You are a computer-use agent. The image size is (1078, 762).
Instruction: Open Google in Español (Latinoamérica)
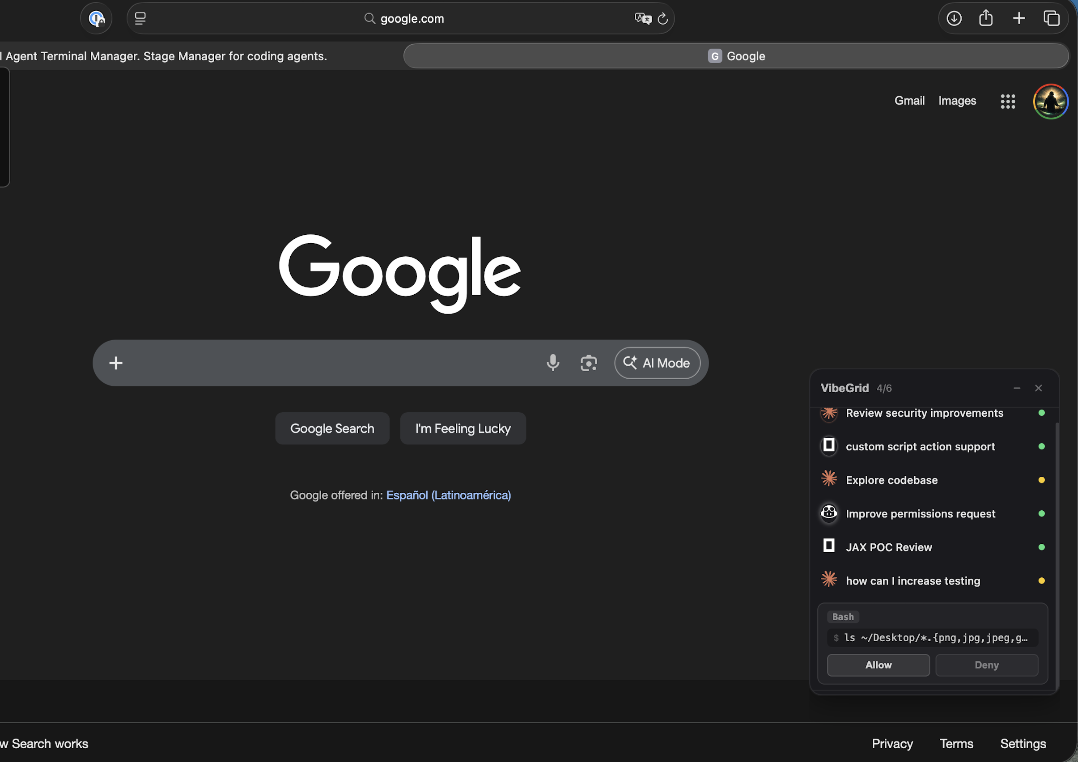(448, 495)
